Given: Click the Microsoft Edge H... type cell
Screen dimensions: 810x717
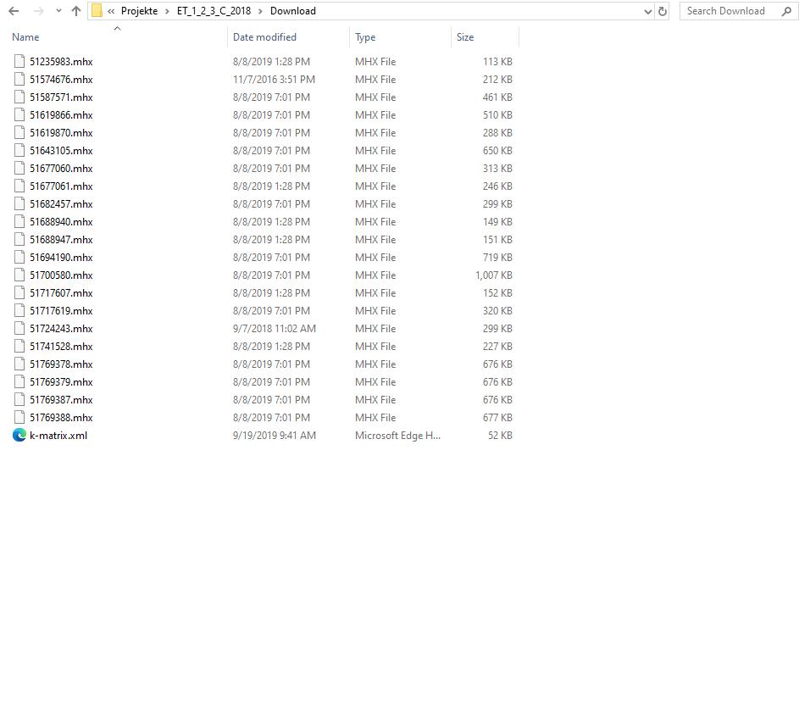Looking at the screenshot, I should tap(397, 436).
